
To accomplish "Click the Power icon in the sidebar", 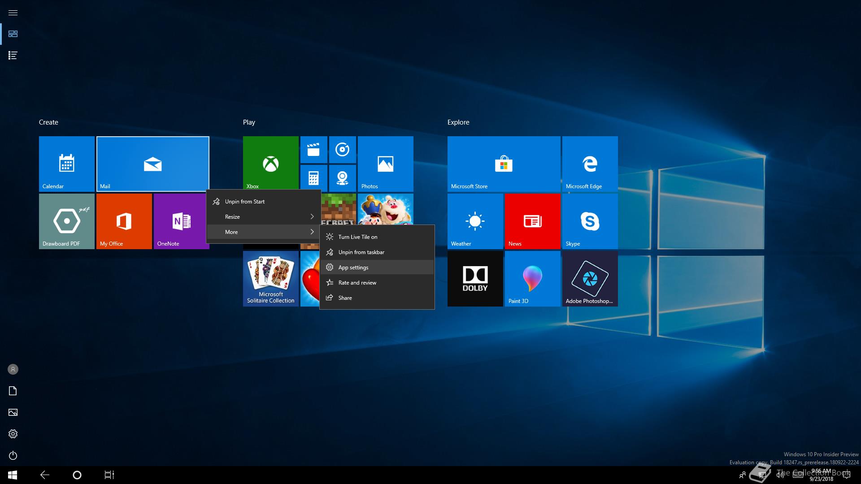I will (x=13, y=455).
